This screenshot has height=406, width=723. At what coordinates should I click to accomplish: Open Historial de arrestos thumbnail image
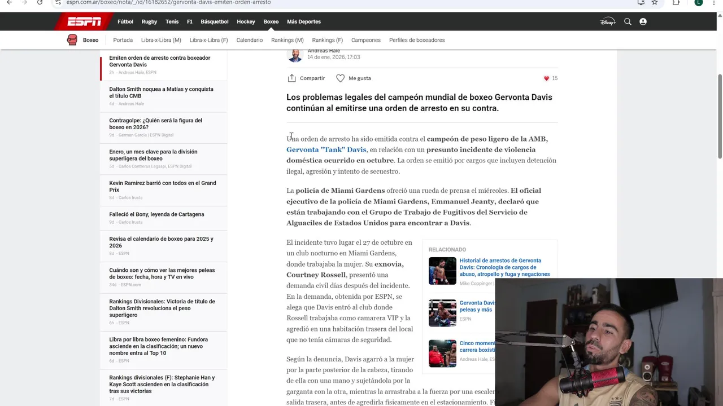click(442, 271)
